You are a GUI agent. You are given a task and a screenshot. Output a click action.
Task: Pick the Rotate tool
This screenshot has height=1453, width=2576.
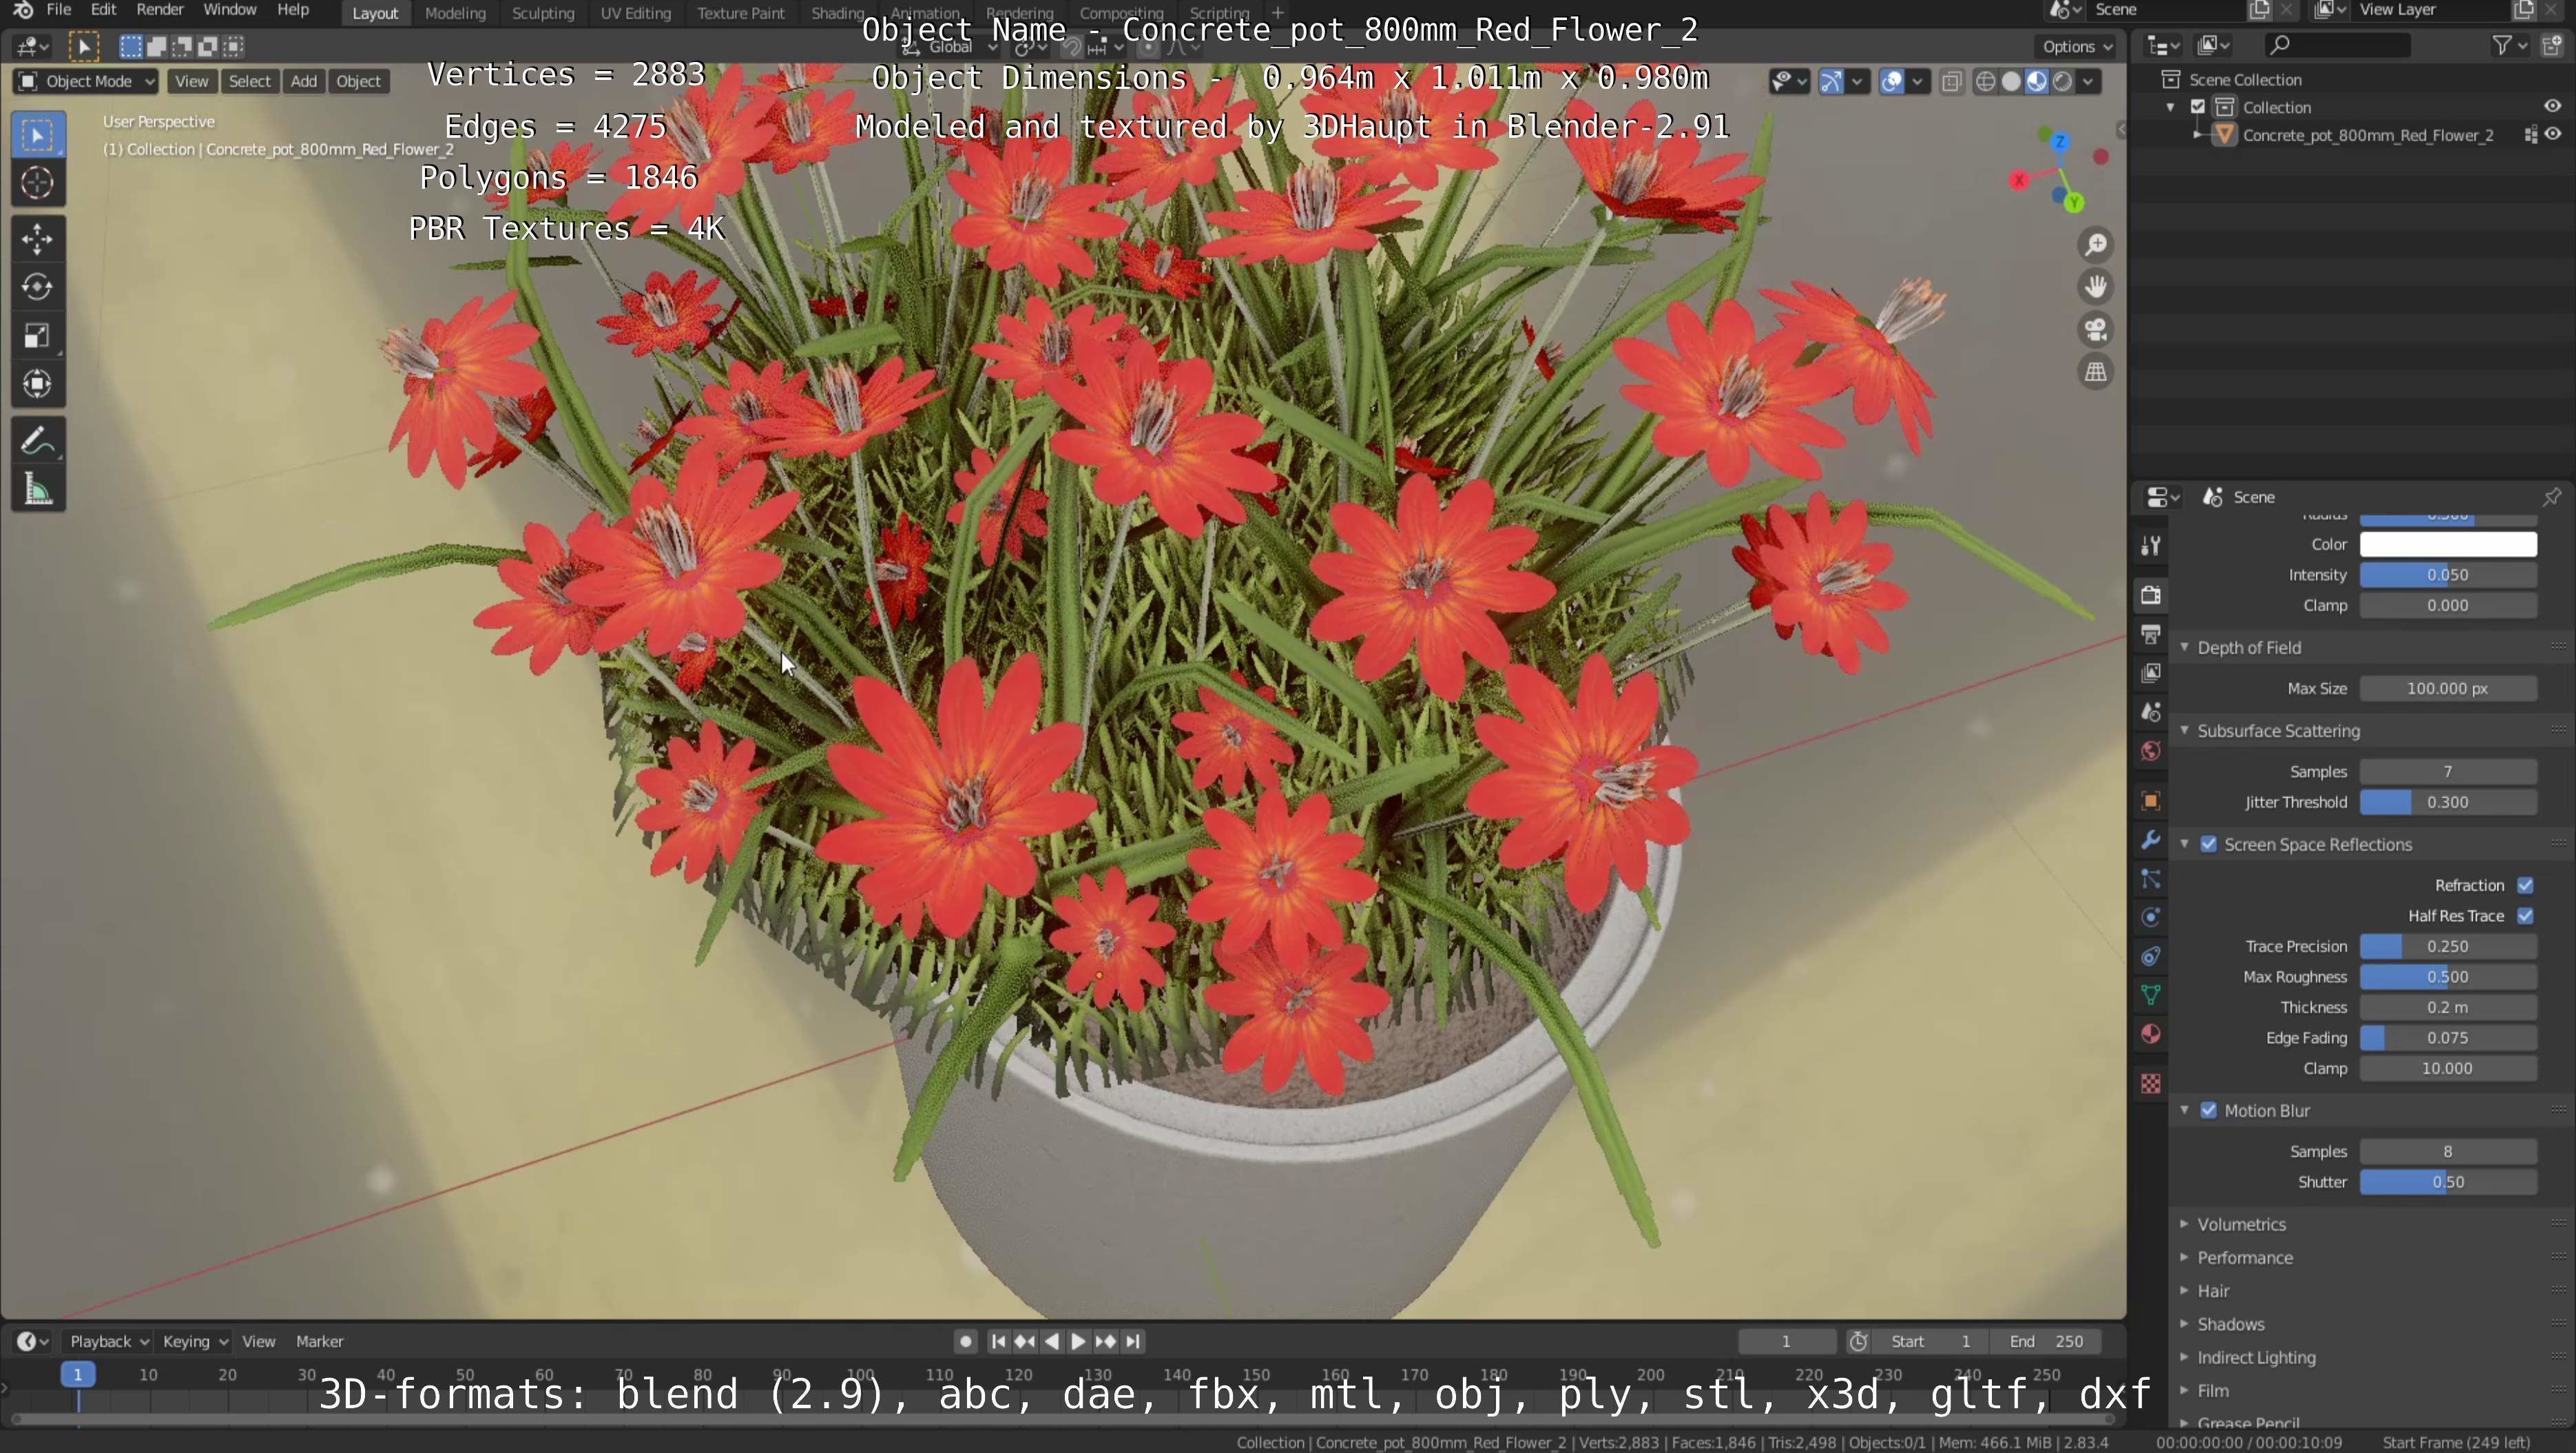coord(38,287)
